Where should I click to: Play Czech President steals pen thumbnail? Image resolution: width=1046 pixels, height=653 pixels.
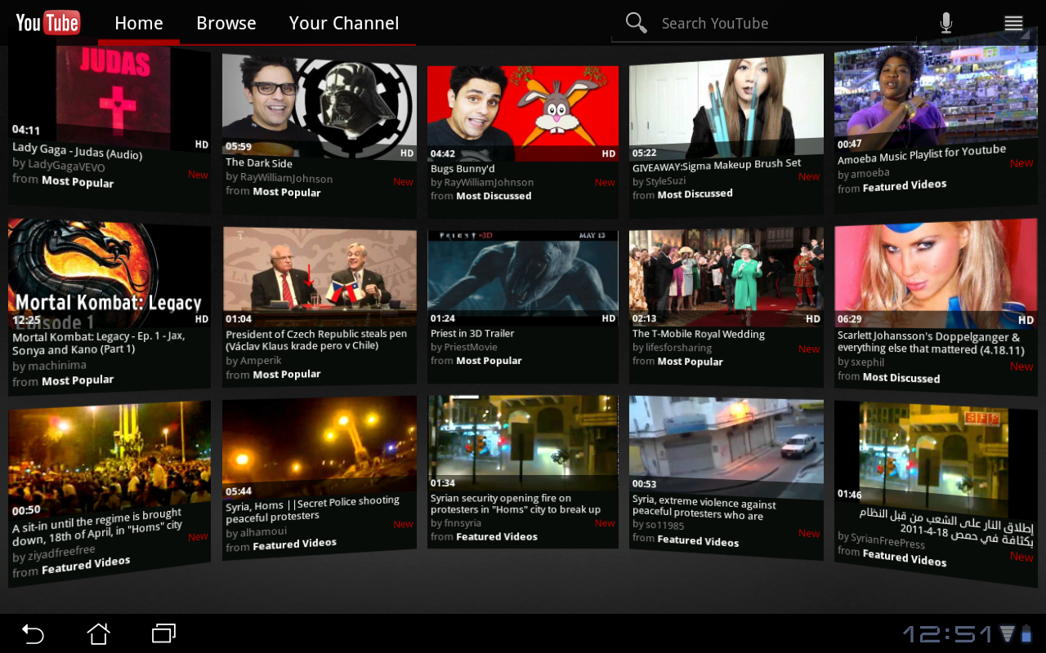[x=320, y=278]
